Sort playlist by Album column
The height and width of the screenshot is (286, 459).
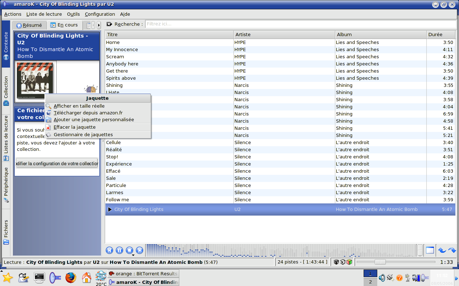click(381, 35)
